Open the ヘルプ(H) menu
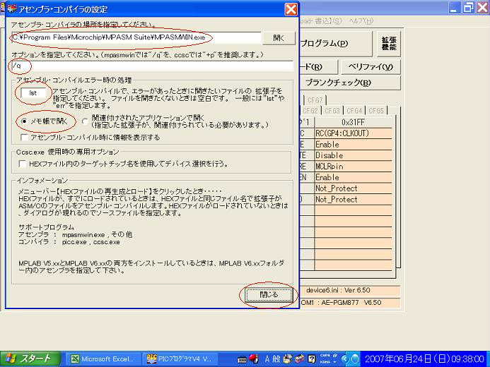This screenshot has height=367, width=490. (361, 22)
